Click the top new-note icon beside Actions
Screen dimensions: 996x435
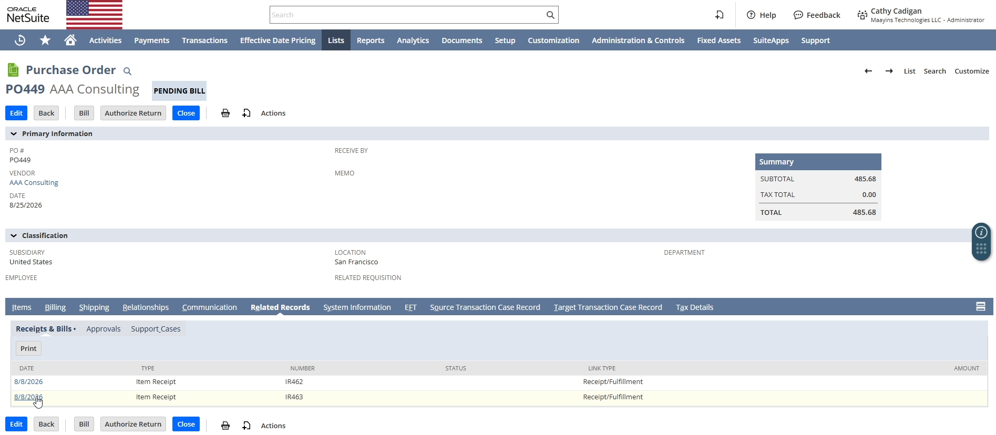click(x=247, y=113)
